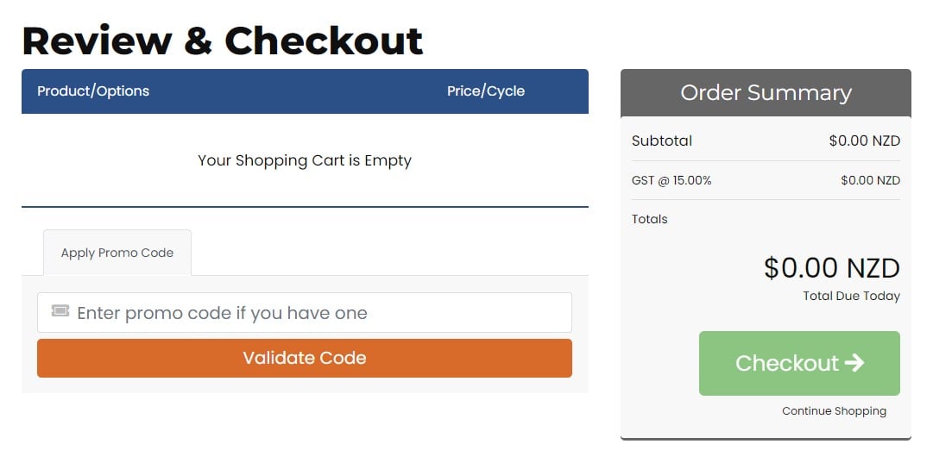952x469 pixels.
Task: Click the arrow icon on Checkout button
Action: 854,363
